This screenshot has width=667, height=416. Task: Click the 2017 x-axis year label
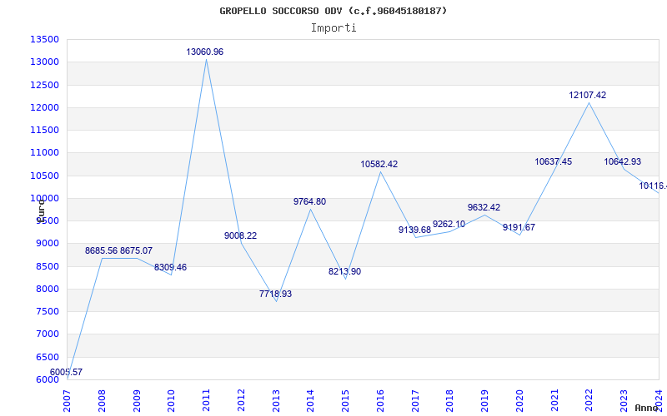[415, 401]
